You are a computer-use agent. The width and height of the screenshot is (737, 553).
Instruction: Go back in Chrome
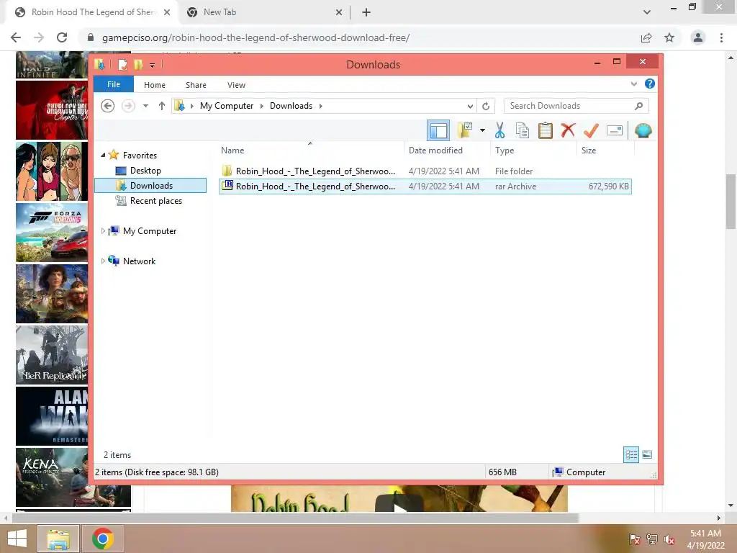[16, 37]
